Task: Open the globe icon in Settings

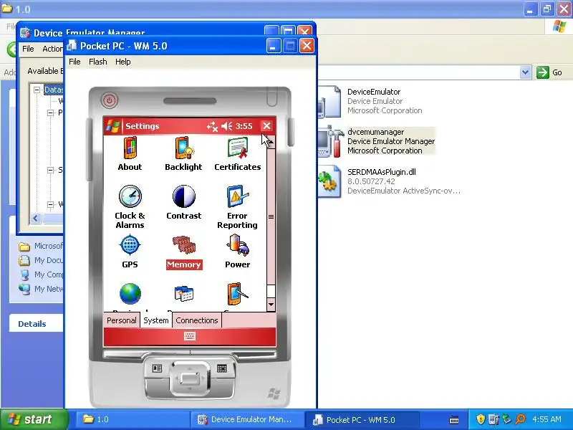Action: [x=130, y=294]
